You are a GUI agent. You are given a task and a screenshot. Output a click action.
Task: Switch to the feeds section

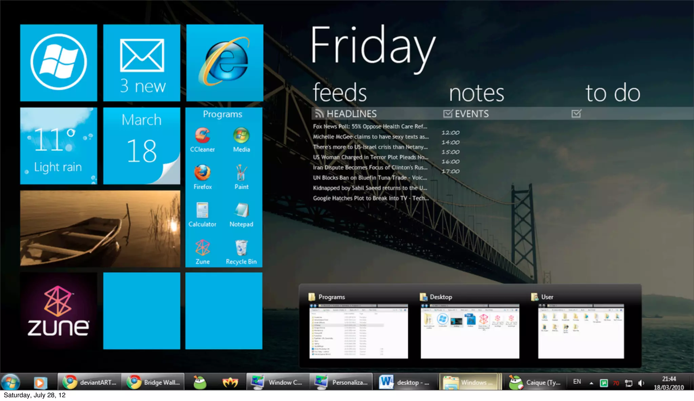340,93
